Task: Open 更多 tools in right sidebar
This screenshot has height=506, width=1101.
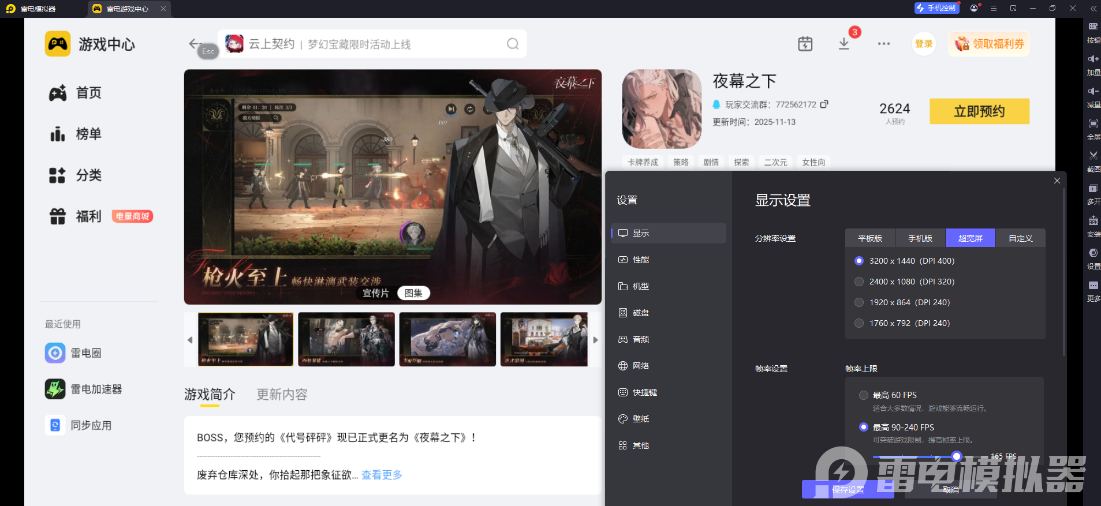Action: [1093, 291]
